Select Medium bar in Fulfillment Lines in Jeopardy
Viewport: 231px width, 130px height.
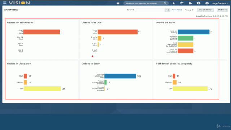click(x=175, y=82)
